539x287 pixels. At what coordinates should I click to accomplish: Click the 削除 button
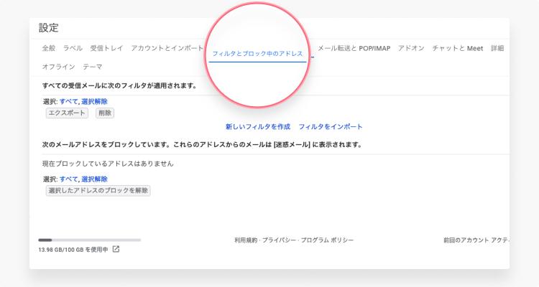coord(105,113)
